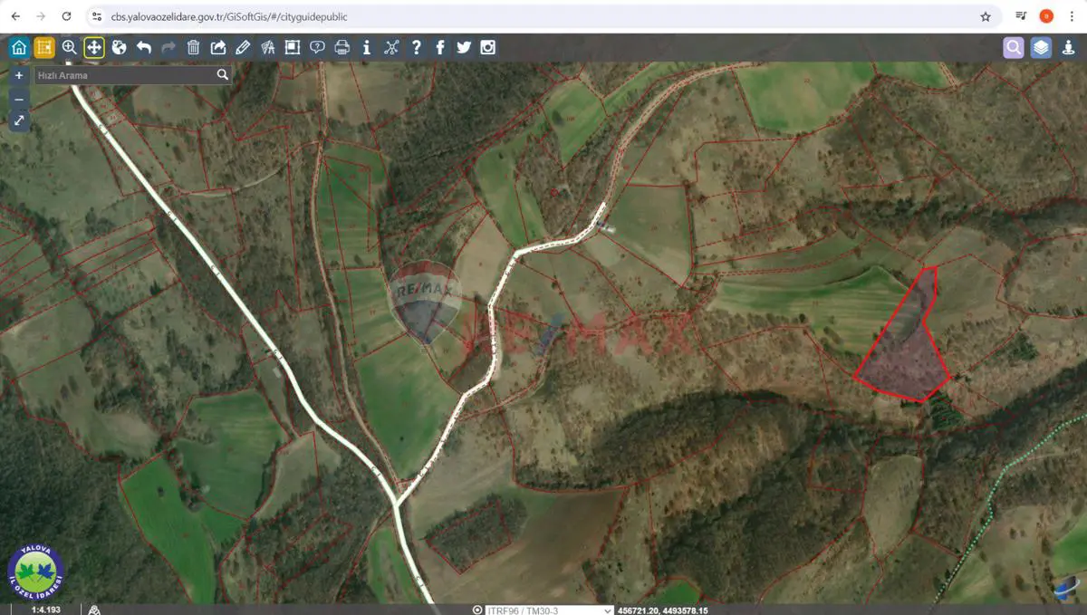1087x615 pixels.
Task: Open the feedback speech bubble tool
Action: (x=317, y=48)
